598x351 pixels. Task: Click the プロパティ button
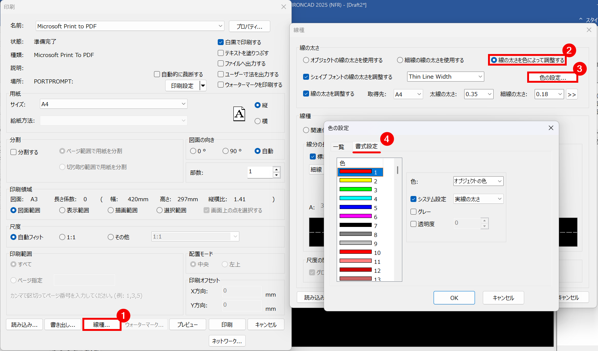pos(249,26)
